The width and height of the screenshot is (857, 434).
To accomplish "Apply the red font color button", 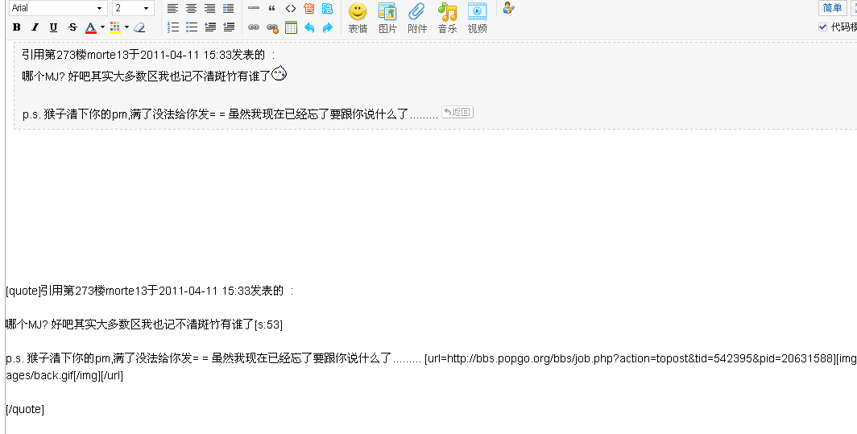I will 91,27.
